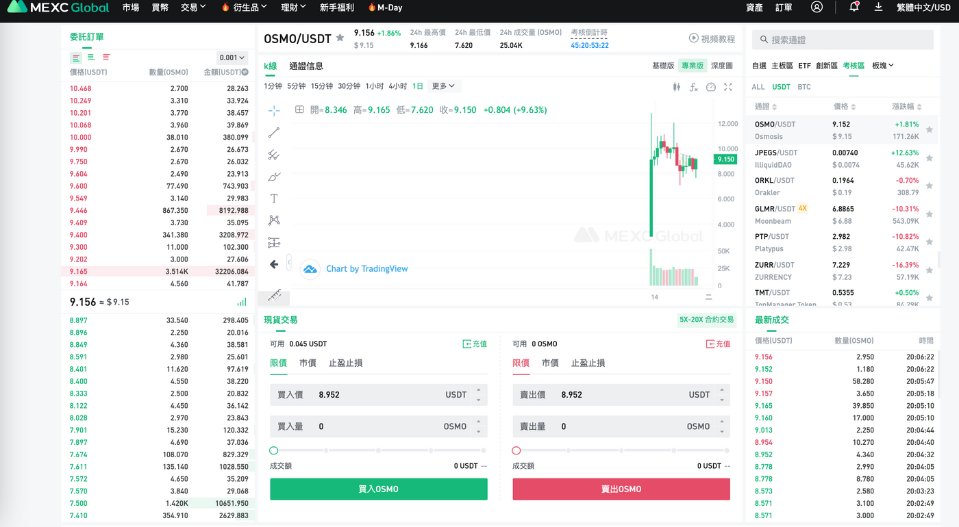Show sell orders only view
The height and width of the screenshot is (527, 959).
pos(106,58)
